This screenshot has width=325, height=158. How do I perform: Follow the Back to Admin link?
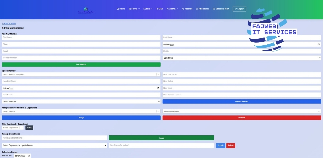click(9, 23)
